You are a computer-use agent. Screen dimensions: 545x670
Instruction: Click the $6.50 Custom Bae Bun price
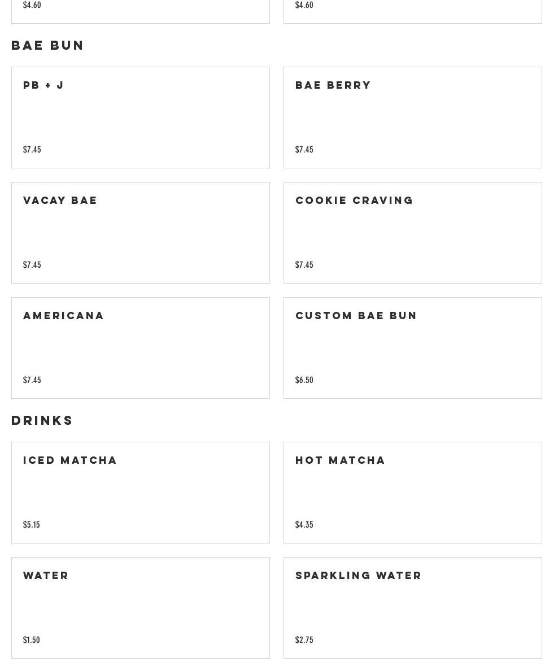304,380
